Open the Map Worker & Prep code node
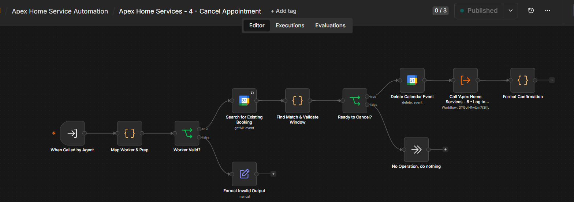574x202 pixels. coord(129,133)
